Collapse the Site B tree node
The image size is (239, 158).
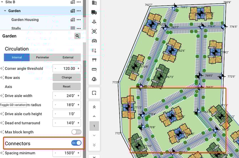2,2
